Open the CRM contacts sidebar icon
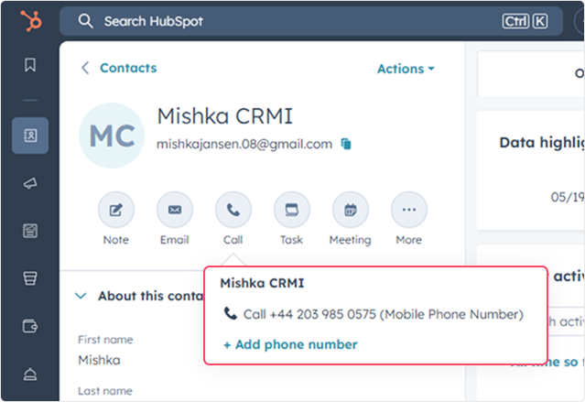Screen dimensions: 585x402 tap(30, 136)
